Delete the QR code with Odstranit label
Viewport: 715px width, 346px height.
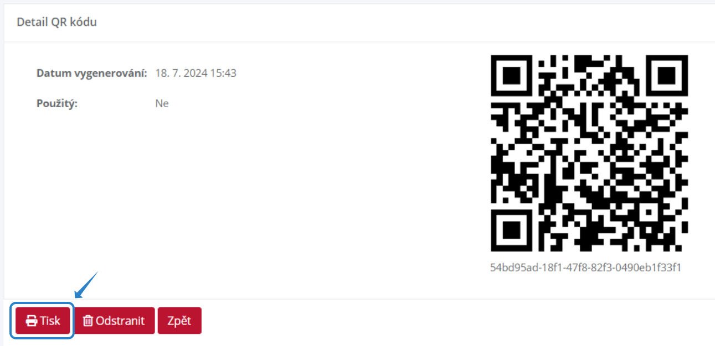[x=120, y=321]
